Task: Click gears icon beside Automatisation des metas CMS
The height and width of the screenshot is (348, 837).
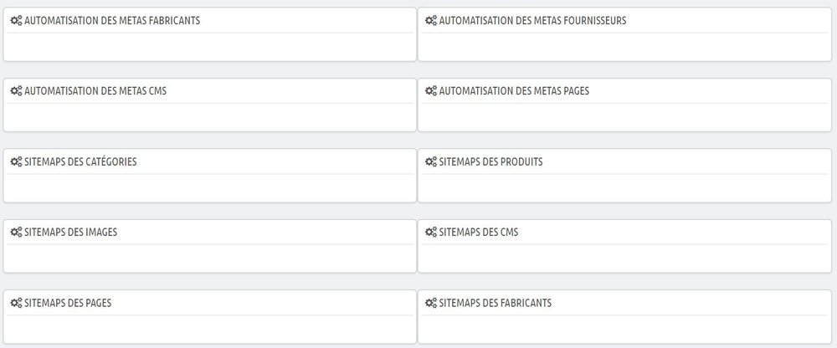Action: click(16, 91)
